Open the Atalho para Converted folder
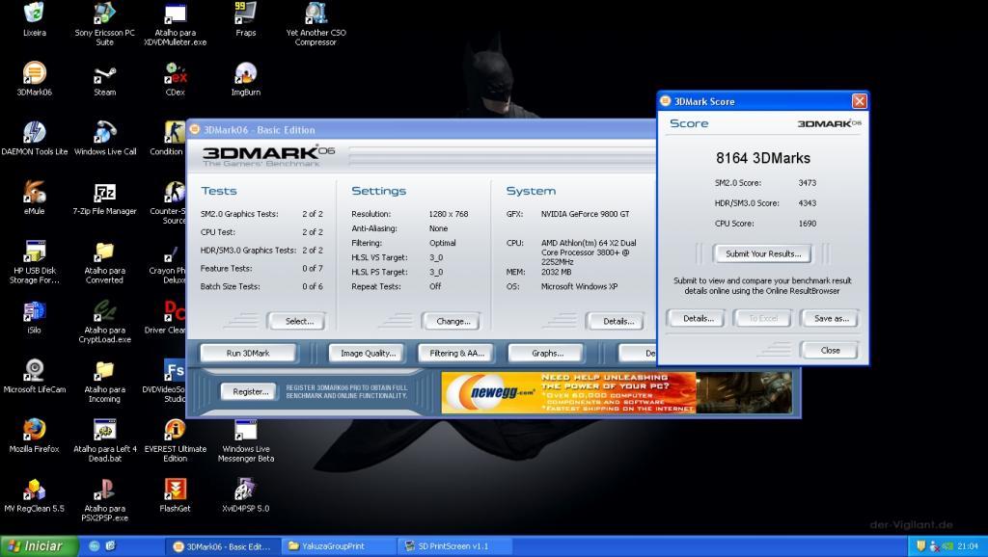988x557 pixels. [104, 262]
